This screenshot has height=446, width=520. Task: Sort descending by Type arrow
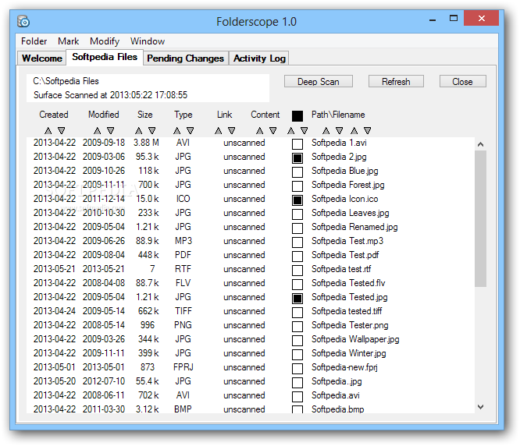point(191,130)
